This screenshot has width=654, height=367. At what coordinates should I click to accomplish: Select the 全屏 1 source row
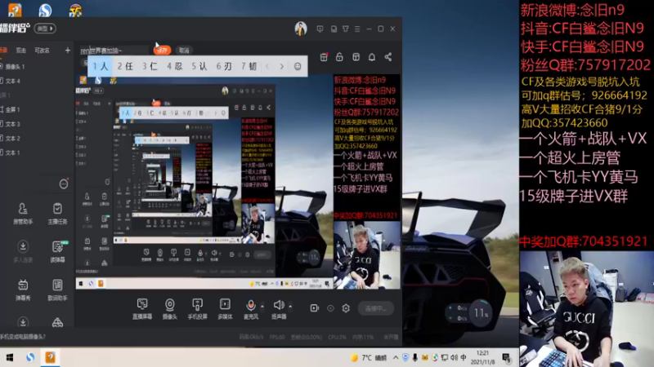coord(37,109)
